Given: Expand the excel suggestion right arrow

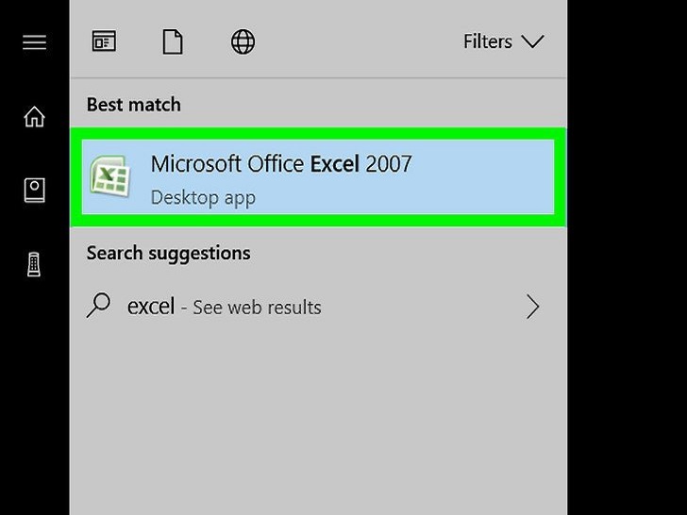Looking at the screenshot, I should pos(533,307).
